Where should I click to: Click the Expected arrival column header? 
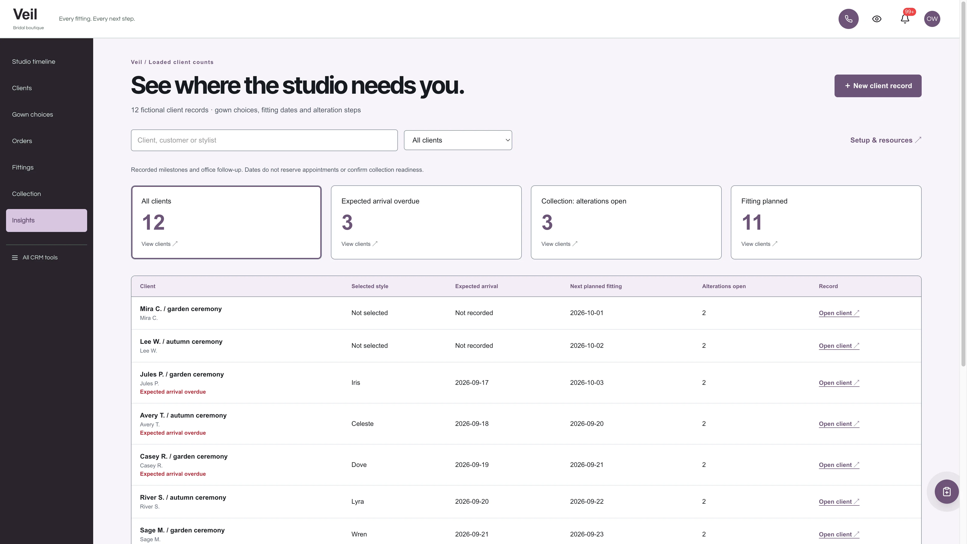(x=476, y=286)
